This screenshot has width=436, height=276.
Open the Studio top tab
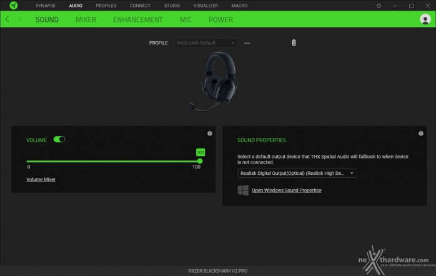(x=172, y=6)
